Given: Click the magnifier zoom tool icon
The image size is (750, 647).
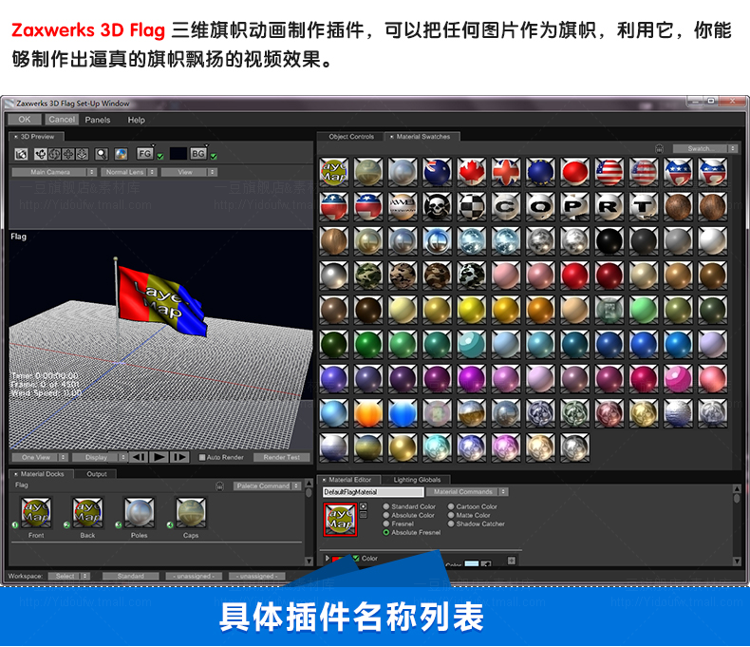Looking at the screenshot, I should 101,153.
